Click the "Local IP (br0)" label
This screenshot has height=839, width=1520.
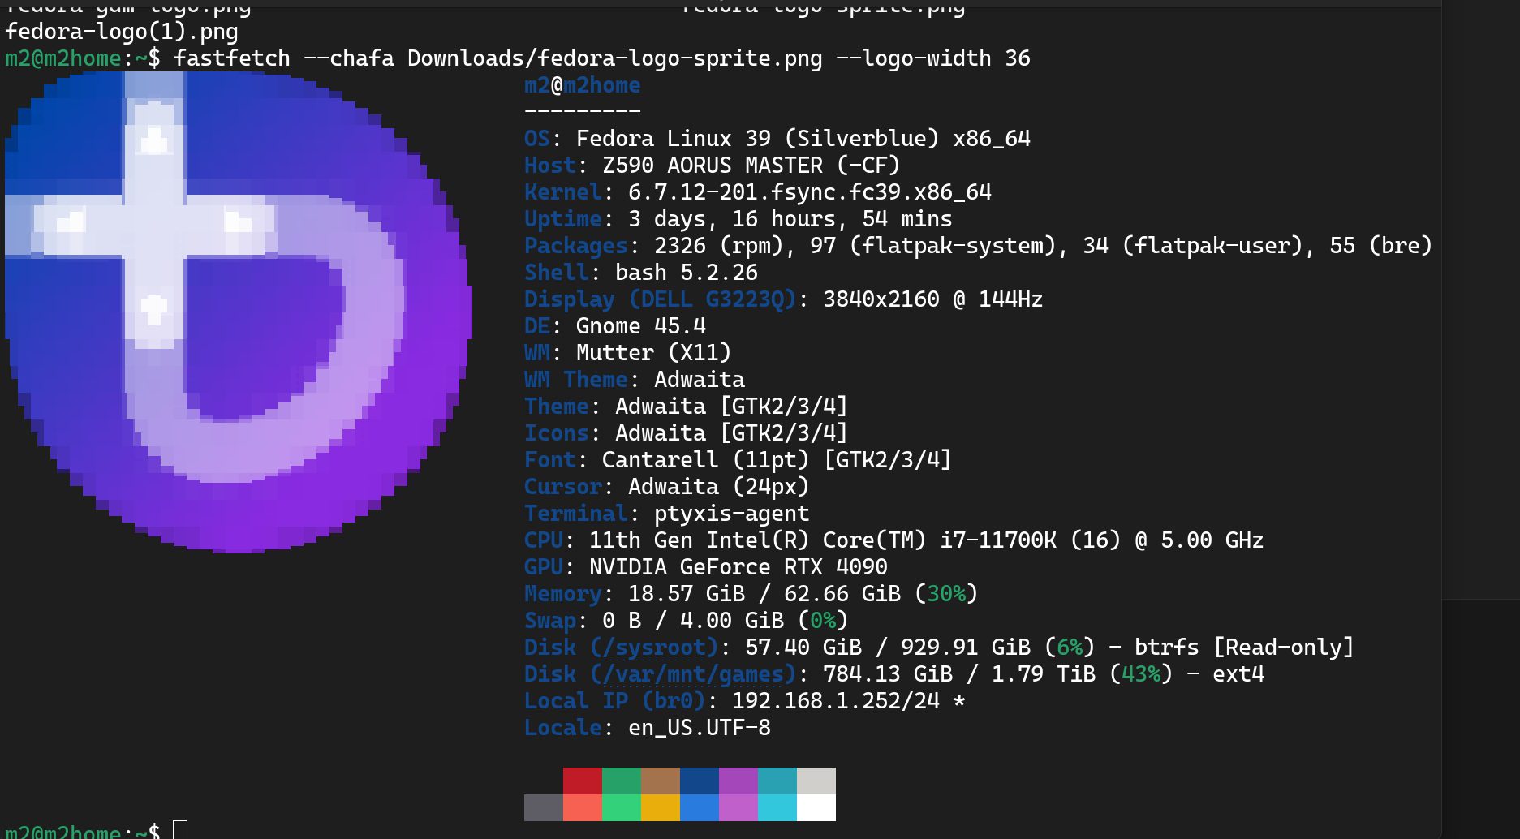(x=615, y=701)
